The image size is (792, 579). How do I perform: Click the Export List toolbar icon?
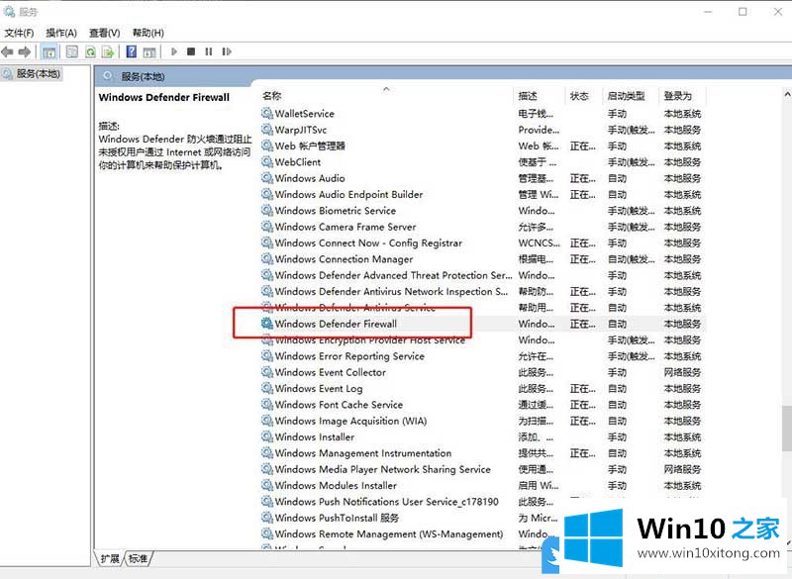point(108,51)
